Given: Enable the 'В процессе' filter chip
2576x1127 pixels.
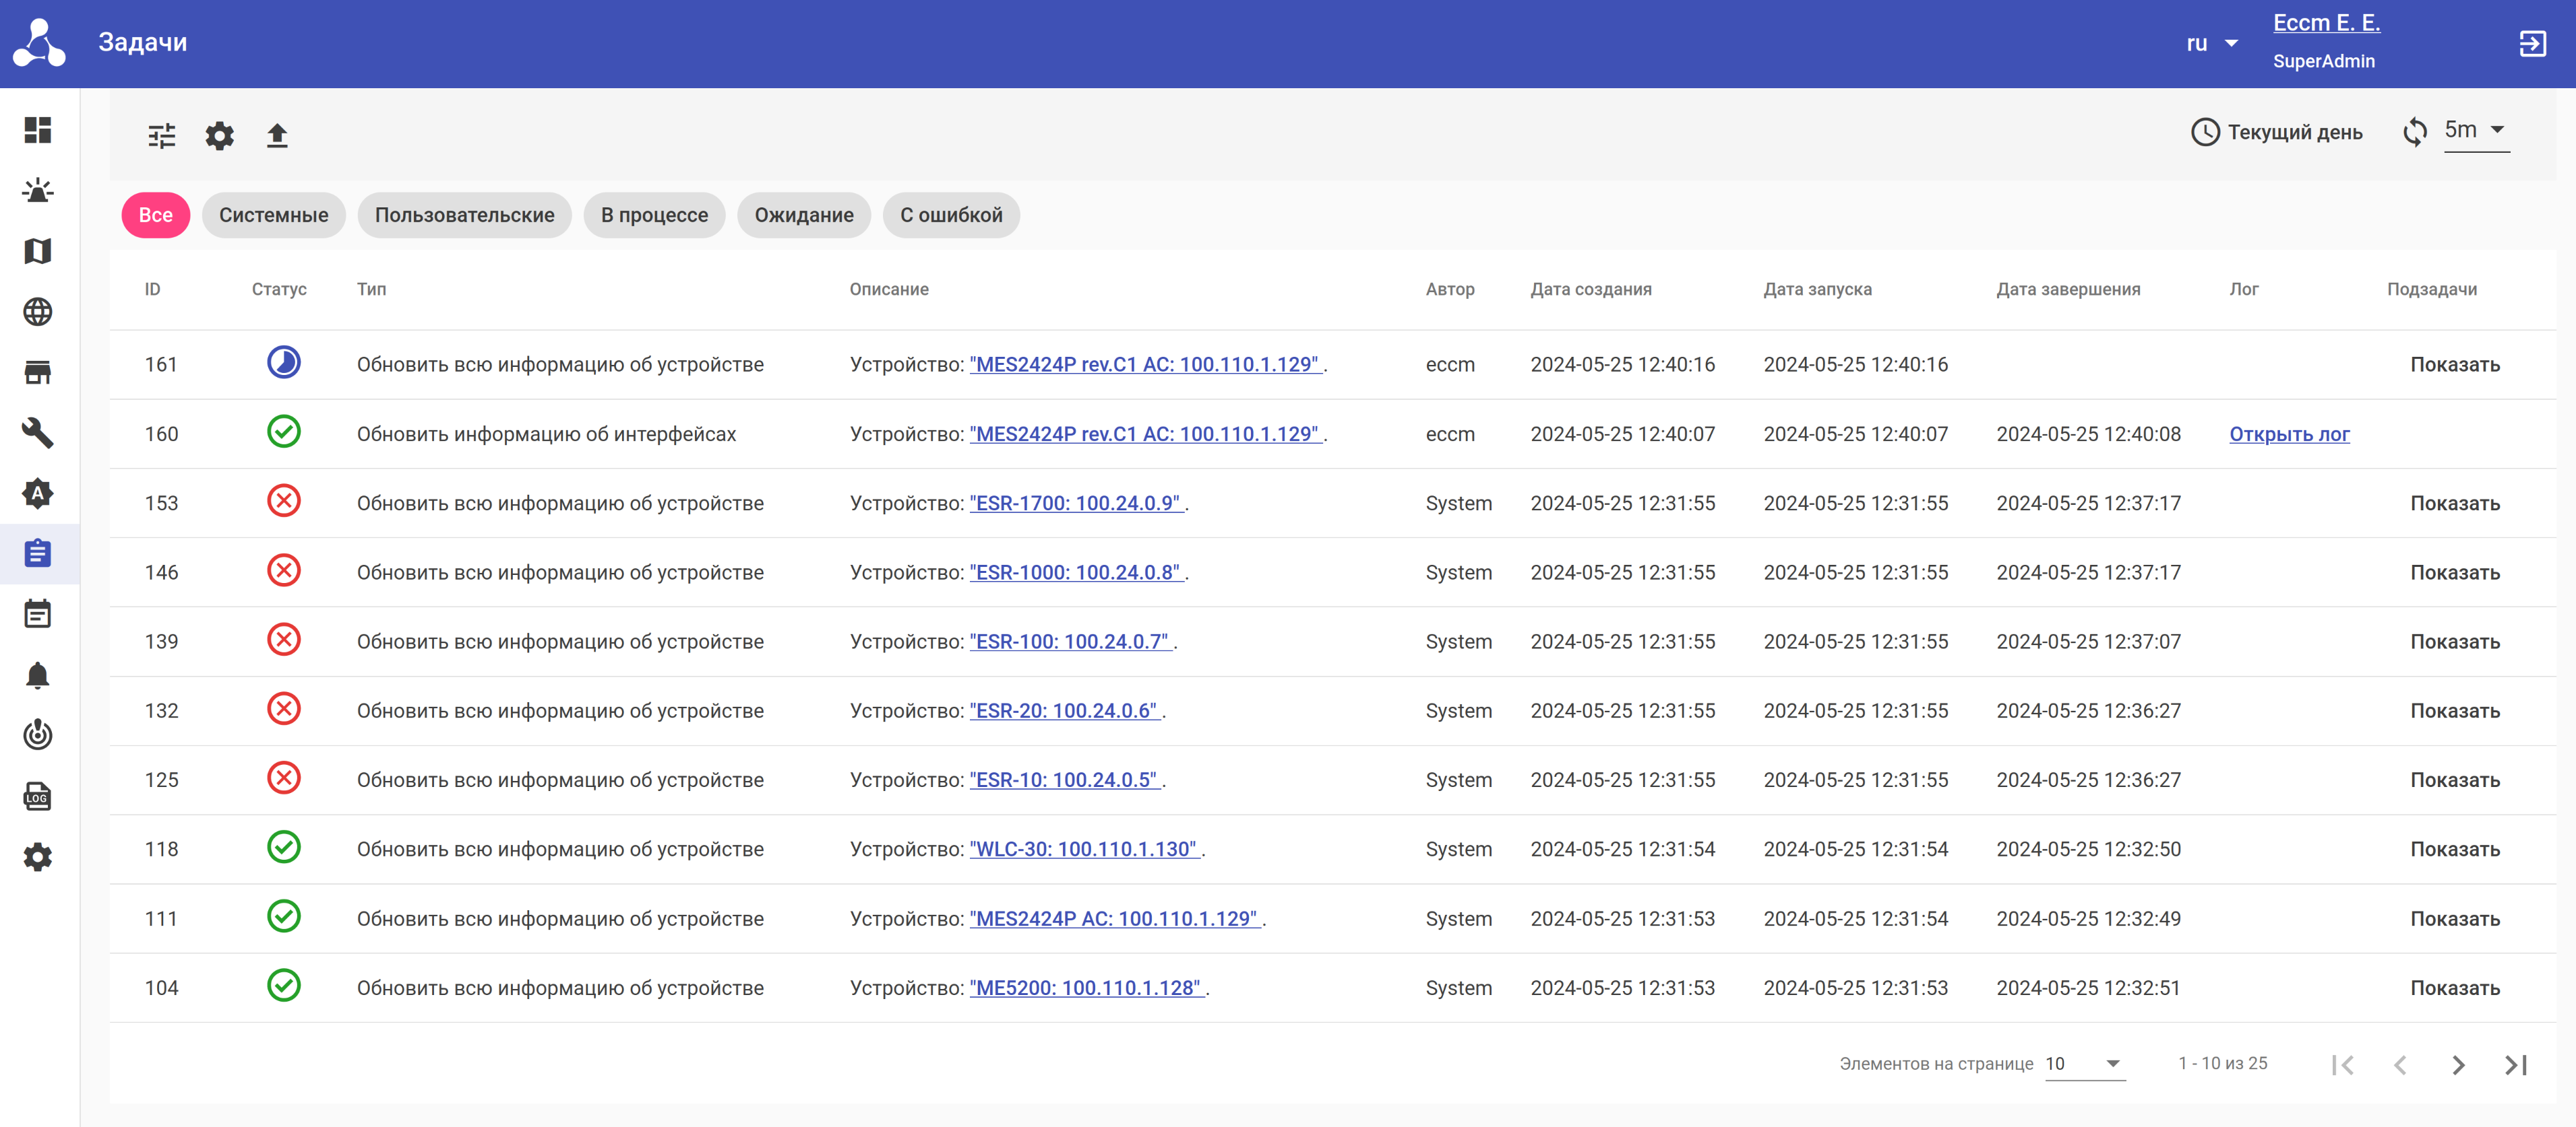Looking at the screenshot, I should coord(654,215).
